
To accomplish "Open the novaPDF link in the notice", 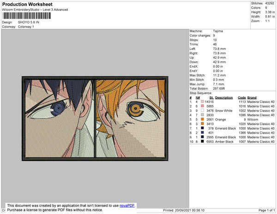I will pos(127,206).
